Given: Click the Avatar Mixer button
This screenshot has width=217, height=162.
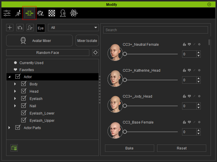Looking at the screenshot, I should pyautogui.click(x=40, y=40).
